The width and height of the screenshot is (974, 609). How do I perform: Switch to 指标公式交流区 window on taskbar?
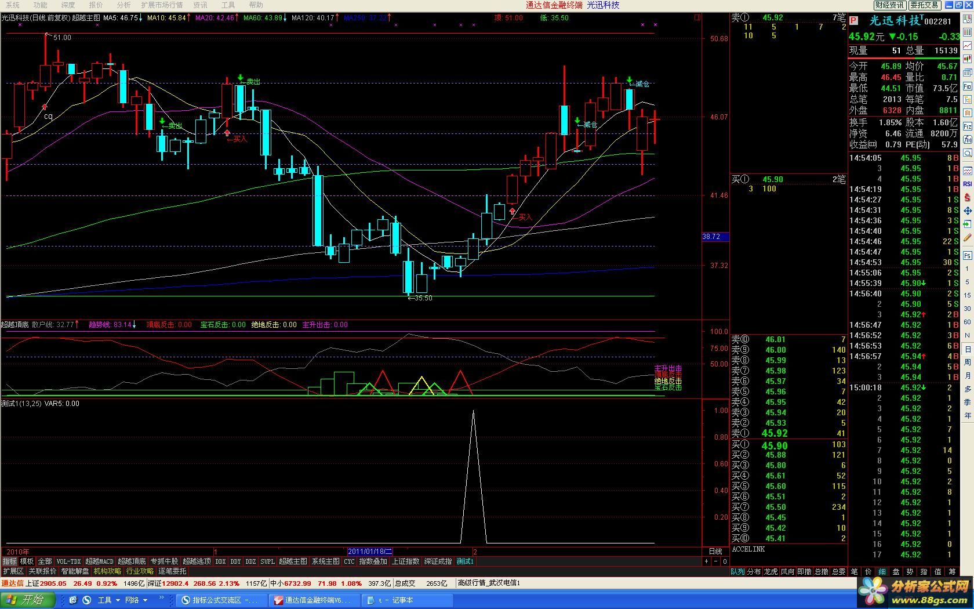[221, 600]
